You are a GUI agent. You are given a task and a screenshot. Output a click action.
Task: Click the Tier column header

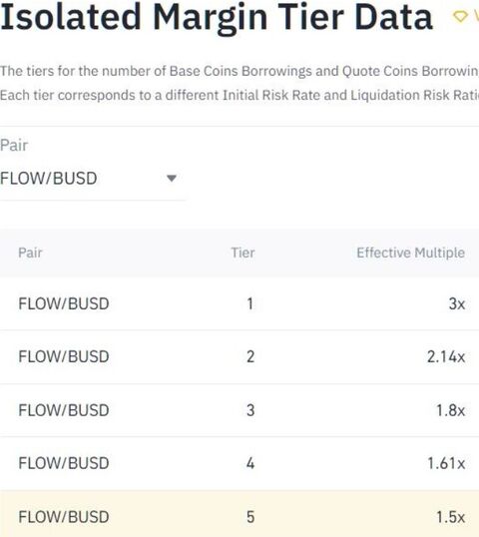coord(242,253)
